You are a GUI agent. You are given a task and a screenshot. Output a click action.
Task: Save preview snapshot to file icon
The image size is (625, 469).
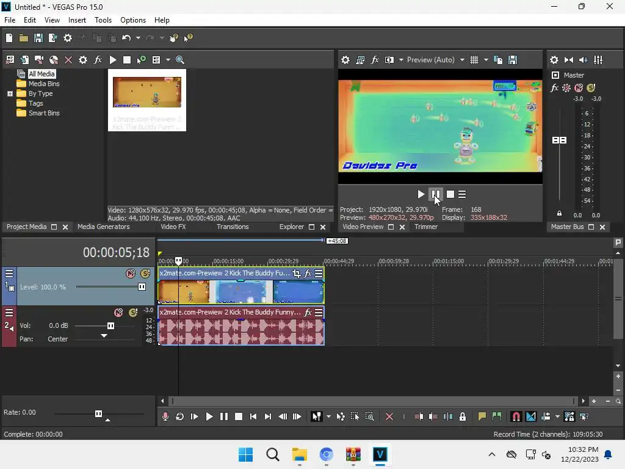(513, 60)
